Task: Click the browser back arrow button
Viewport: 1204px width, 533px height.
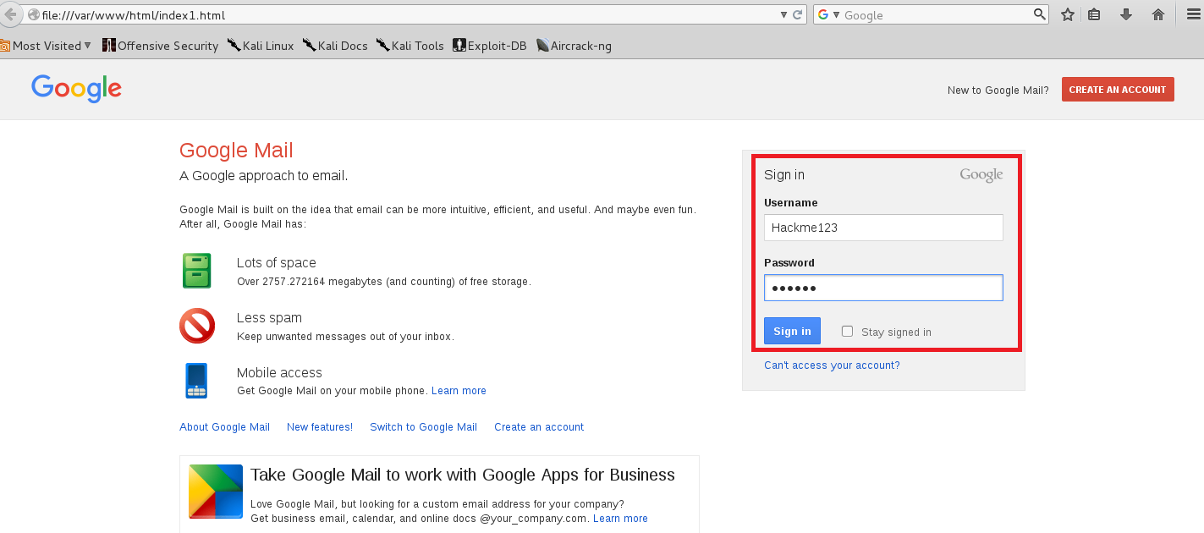Action: [x=9, y=14]
